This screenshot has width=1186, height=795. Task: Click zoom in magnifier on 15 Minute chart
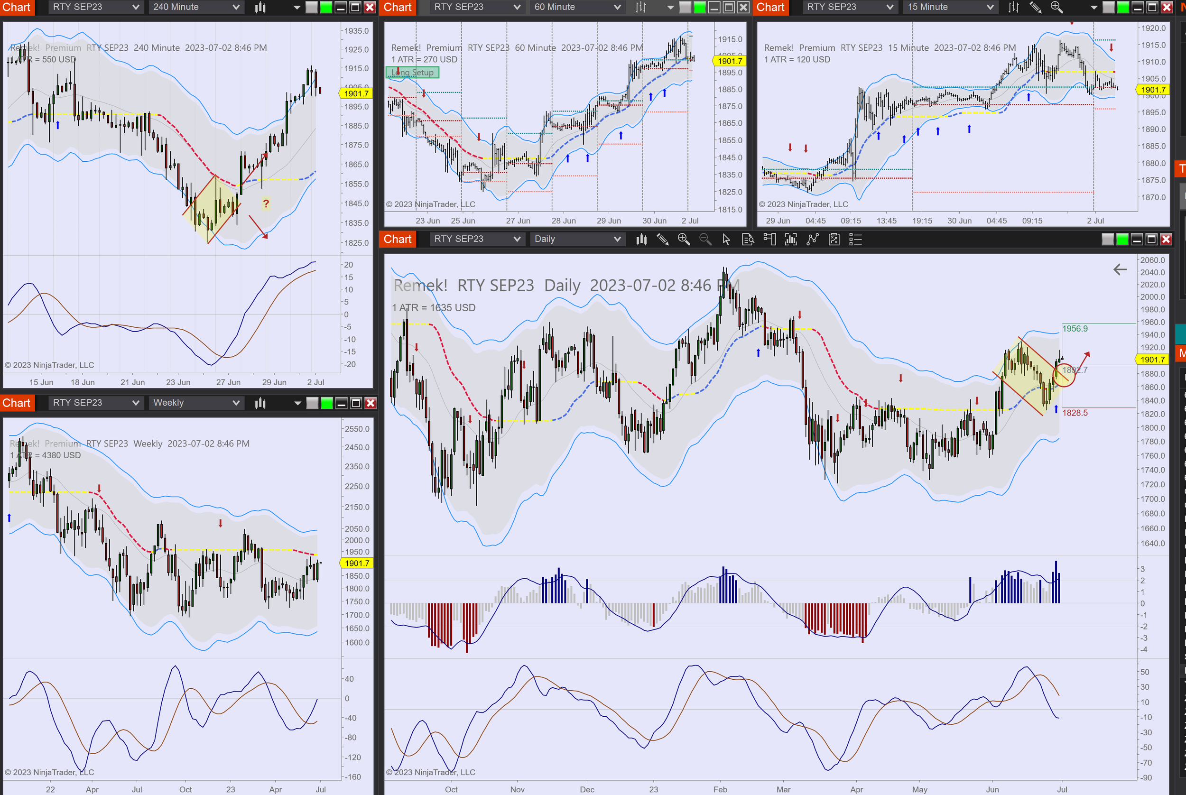click(1056, 7)
